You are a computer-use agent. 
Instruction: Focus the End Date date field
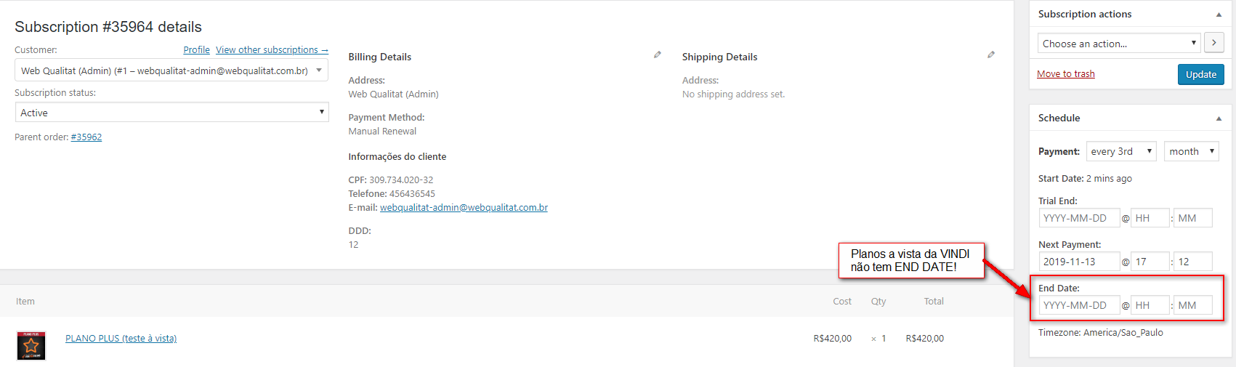pos(1078,305)
